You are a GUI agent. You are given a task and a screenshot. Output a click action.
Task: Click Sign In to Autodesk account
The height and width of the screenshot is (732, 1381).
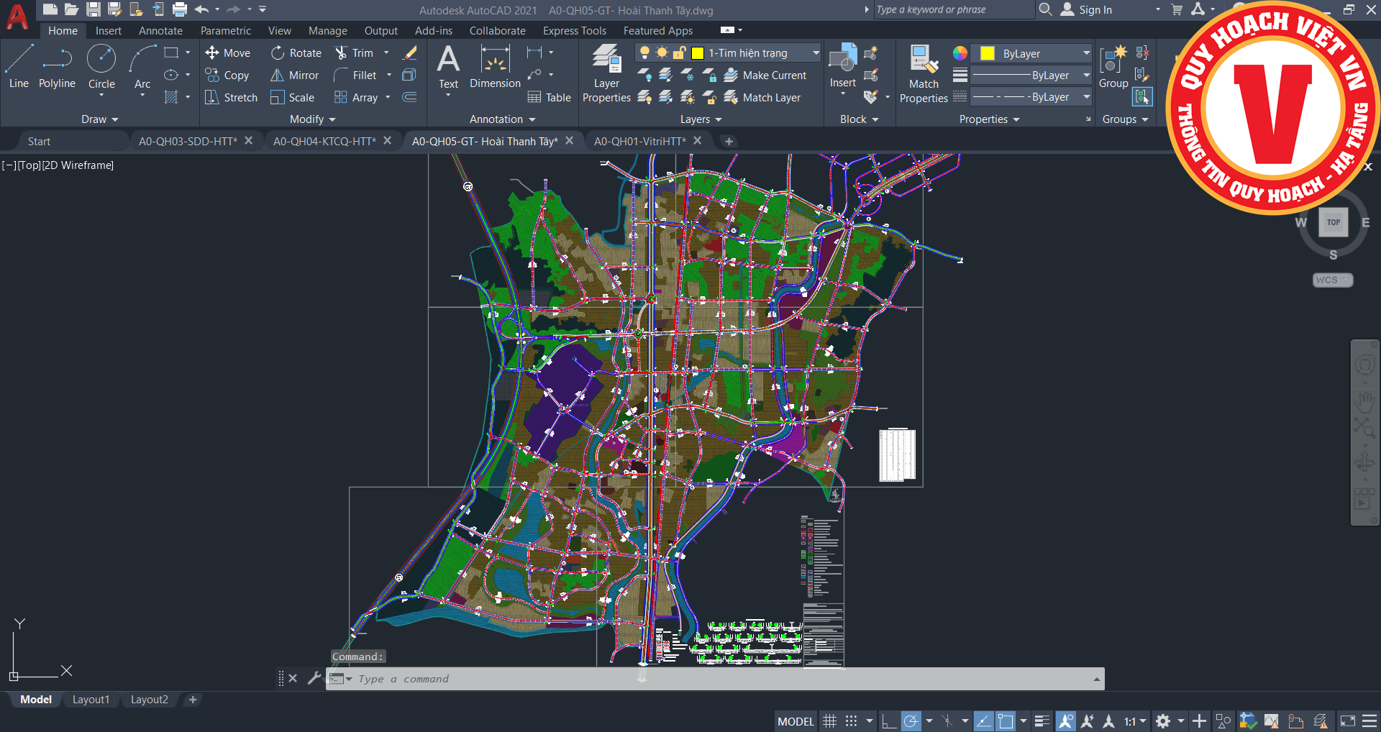(1087, 10)
